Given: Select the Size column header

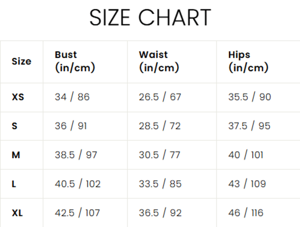Looking at the screenshot, I should (x=21, y=61).
